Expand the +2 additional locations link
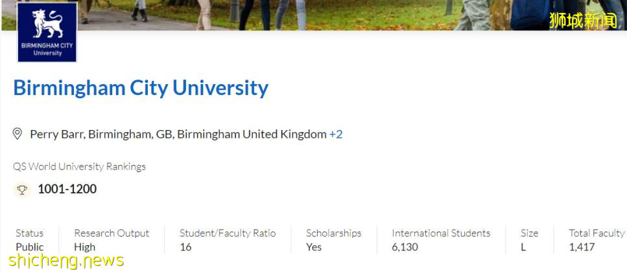 tap(336, 134)
